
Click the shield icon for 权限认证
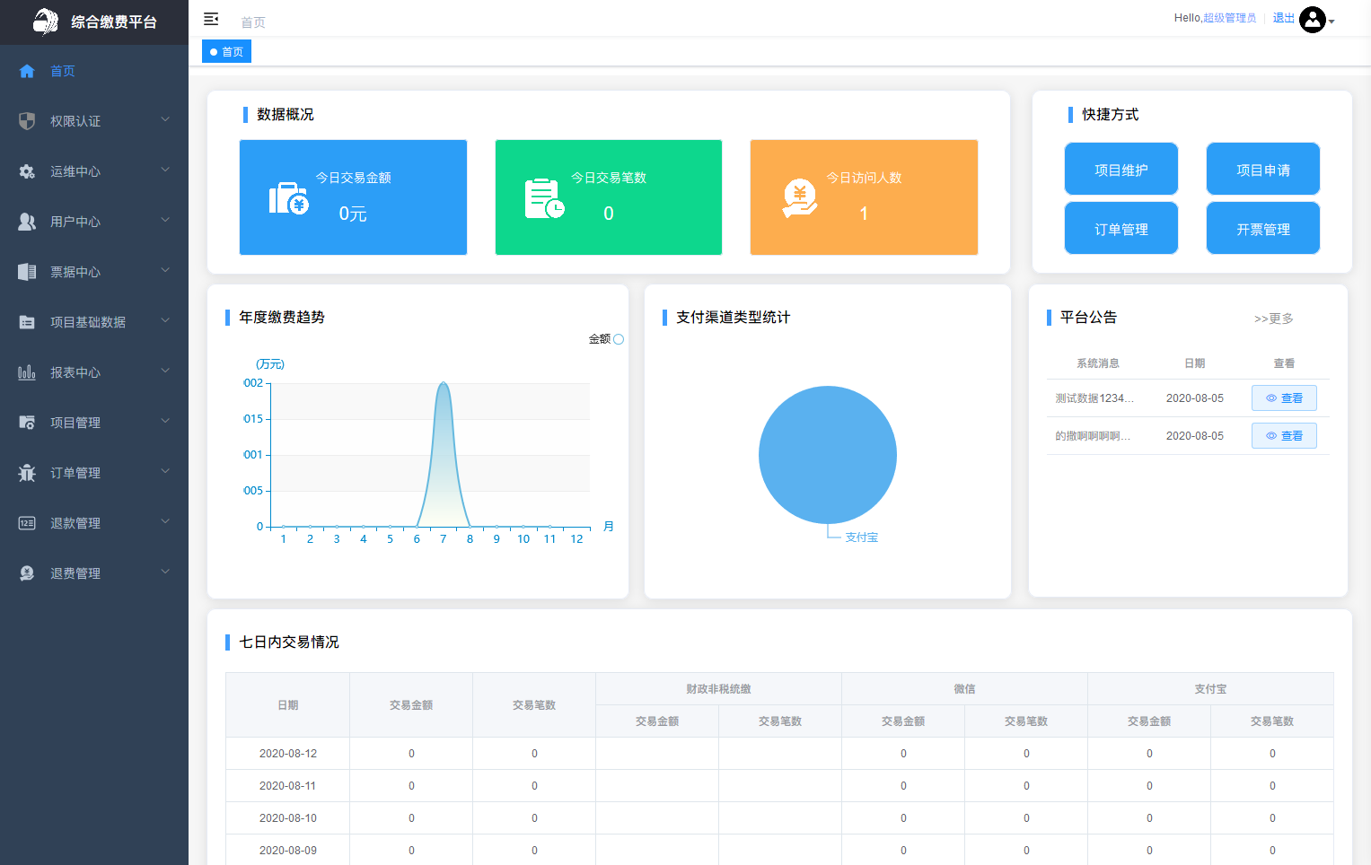tap(27, 121)
